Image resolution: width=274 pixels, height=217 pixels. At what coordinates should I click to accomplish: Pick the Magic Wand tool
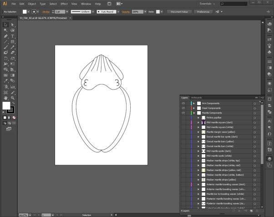[x=5, y=30]
